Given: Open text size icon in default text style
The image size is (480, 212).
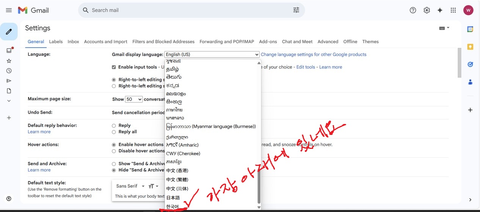Looking at the screenshot, I should click(154, 186).
